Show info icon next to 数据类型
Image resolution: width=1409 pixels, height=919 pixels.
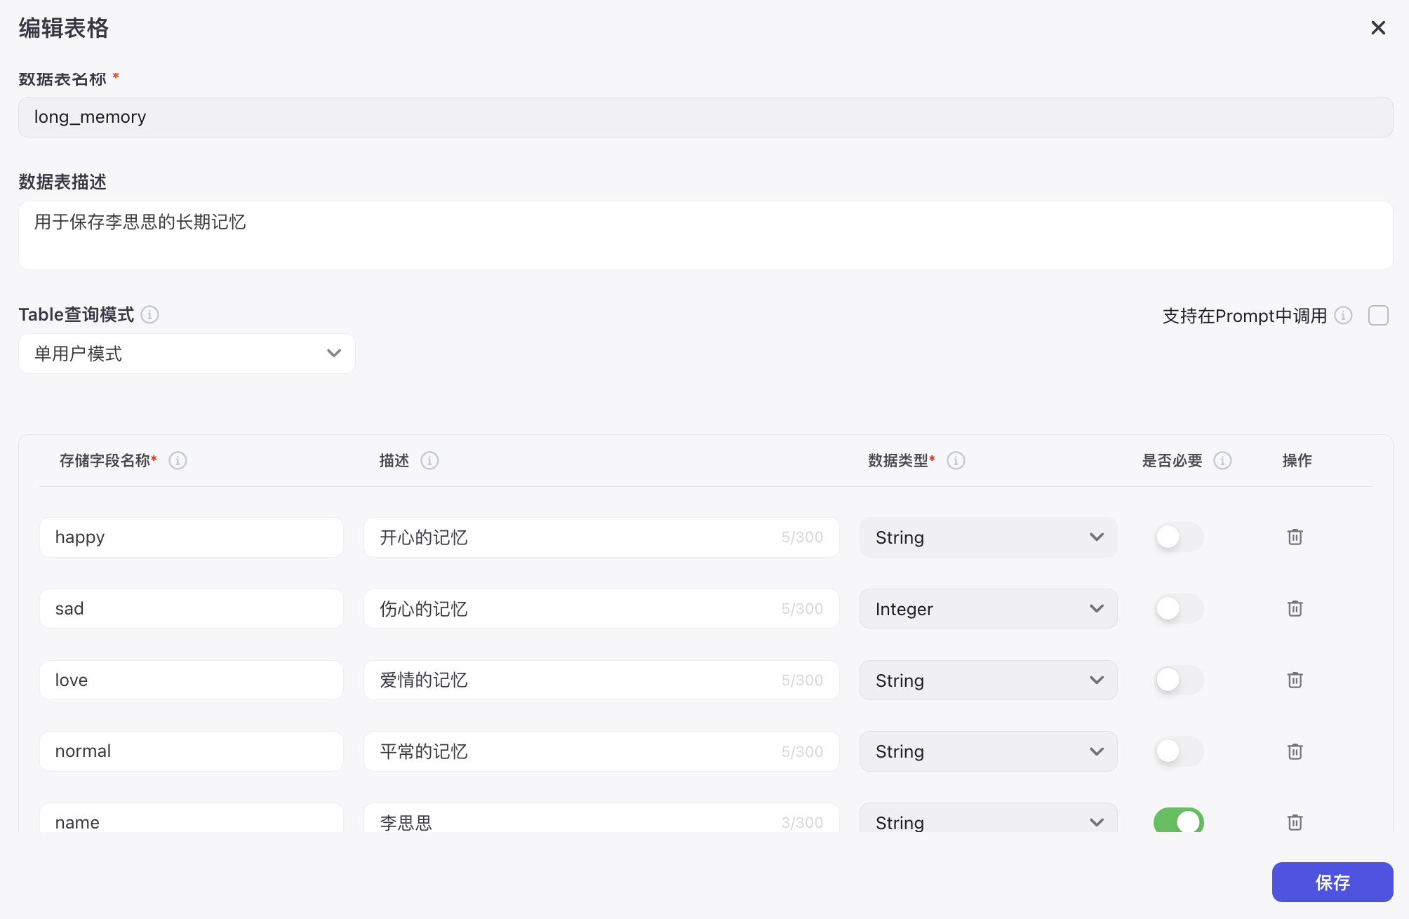(x=956, y=461)
